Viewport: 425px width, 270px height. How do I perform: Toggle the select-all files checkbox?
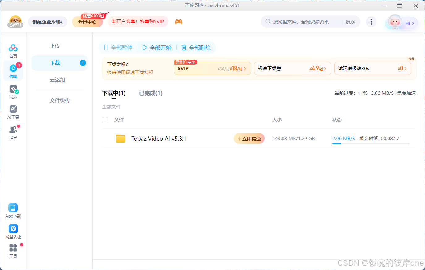[x=105, y=120]
